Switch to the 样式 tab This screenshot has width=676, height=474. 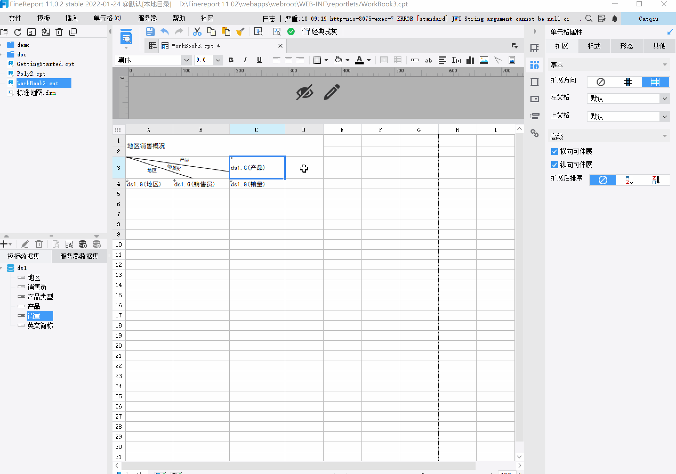click(x=594, y=46)
